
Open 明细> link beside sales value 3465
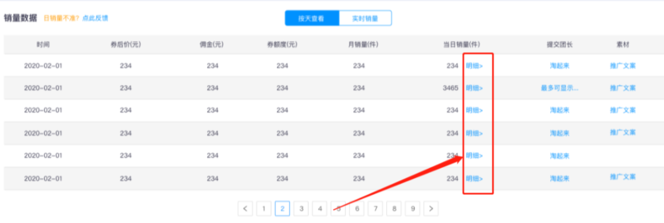click(474, 88)
